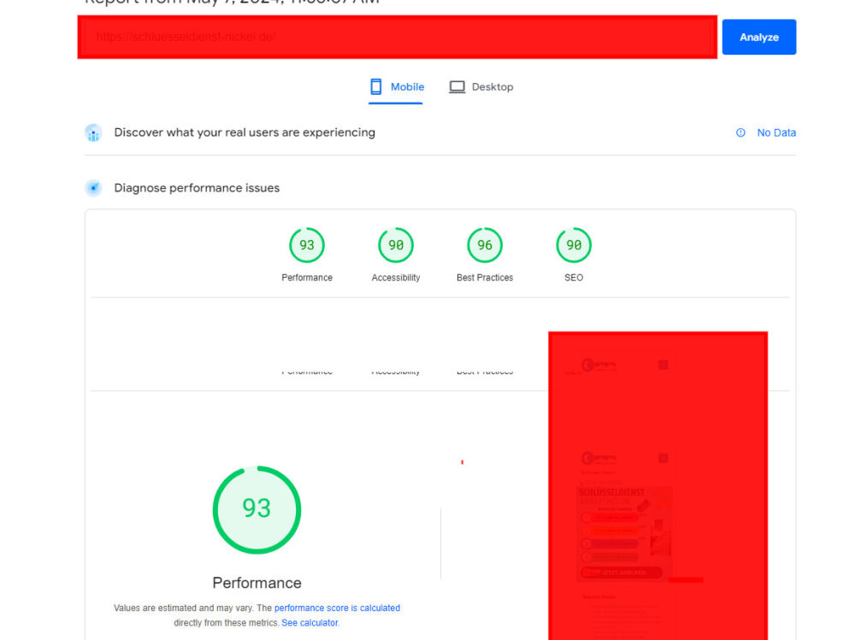855x640 pixels.
Task: Click the Diagnose performance issues icon
Action: [93, 188]
